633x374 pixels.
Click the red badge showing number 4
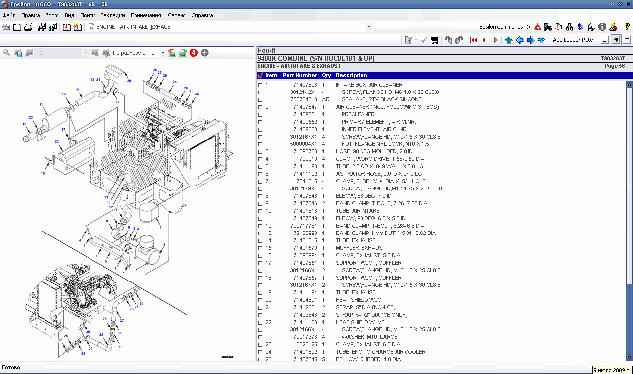[193, 52]
